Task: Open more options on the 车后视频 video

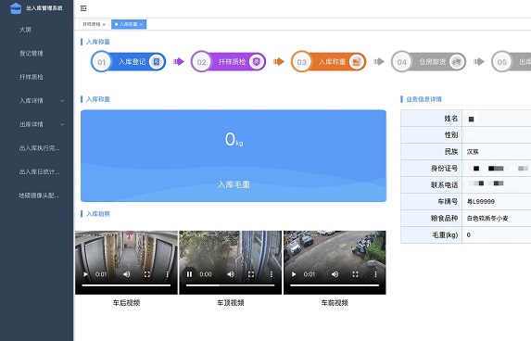Action: [x=168, y=274]
